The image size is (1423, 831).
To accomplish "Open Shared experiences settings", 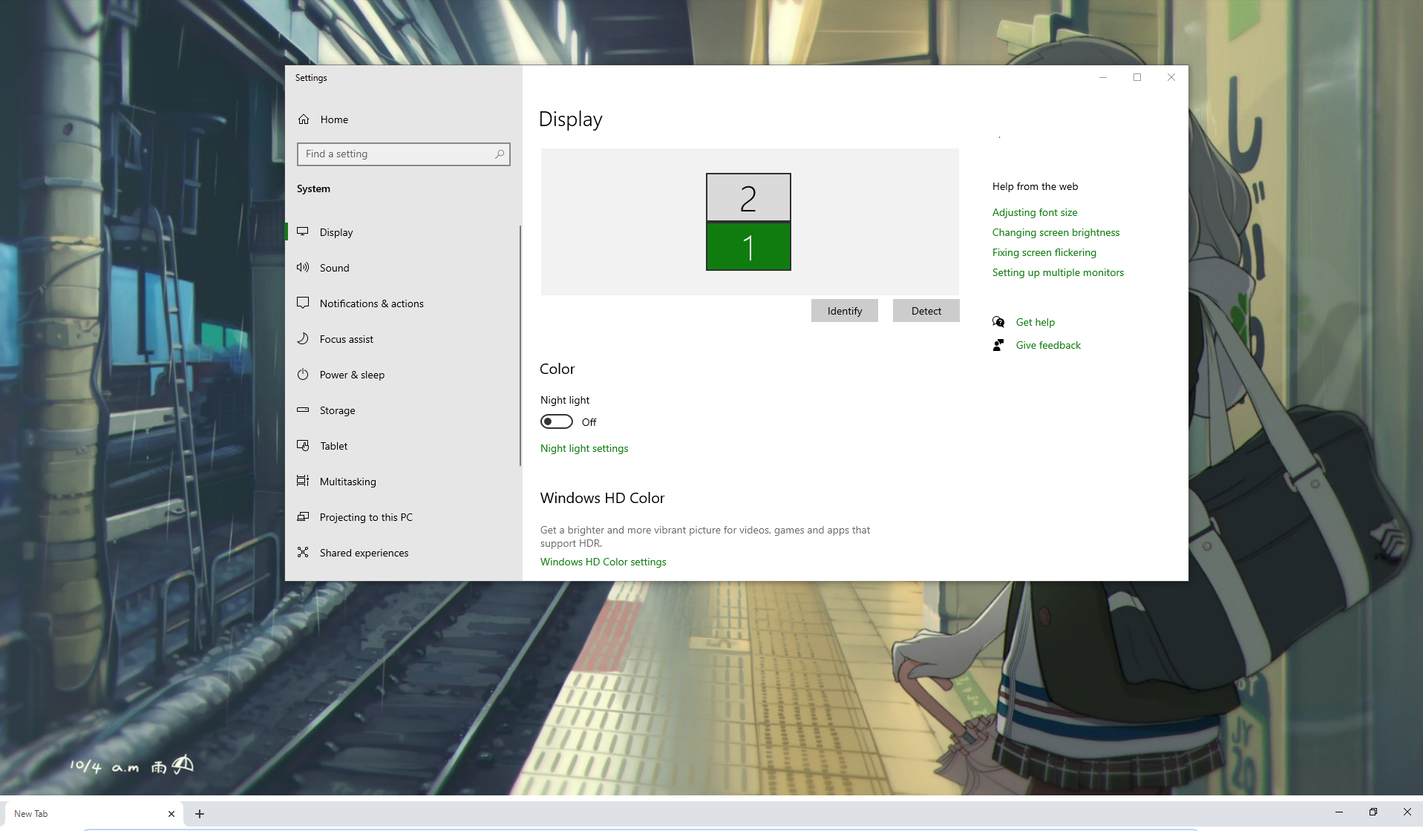I will (x=403, y=553).
